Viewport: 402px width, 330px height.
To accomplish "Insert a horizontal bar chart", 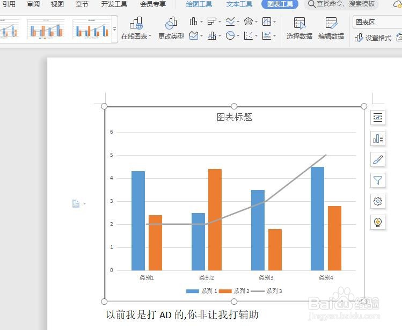I will point(212,21).
